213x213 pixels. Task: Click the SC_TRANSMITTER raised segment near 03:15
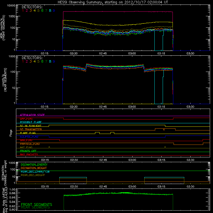tap(165, 129)
